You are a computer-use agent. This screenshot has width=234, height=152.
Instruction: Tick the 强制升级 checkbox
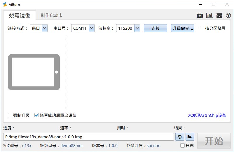(x=10, y=115)
